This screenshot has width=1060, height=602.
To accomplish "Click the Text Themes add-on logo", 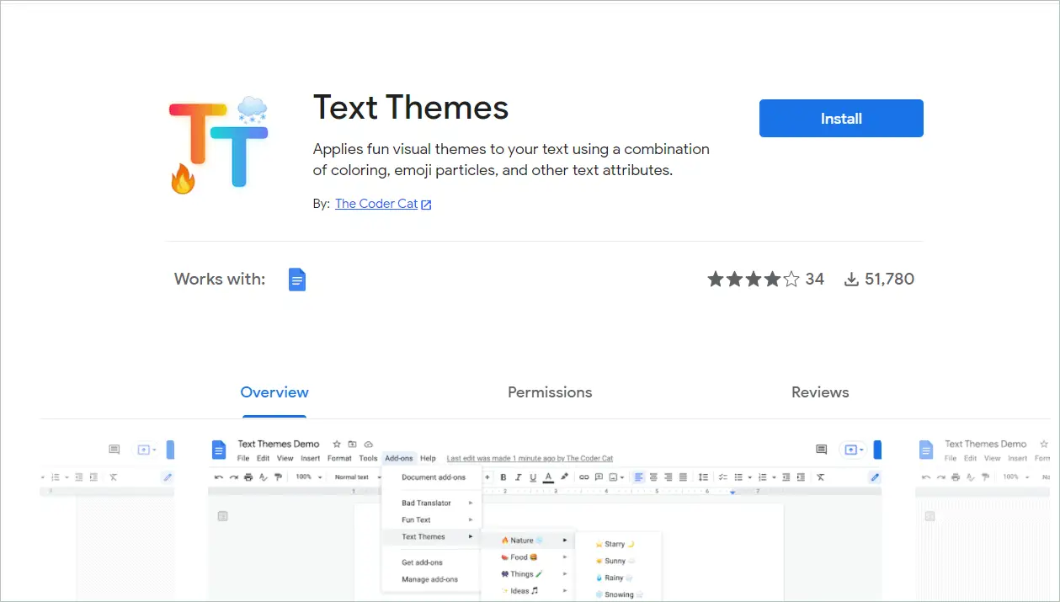I will point(218,145).
